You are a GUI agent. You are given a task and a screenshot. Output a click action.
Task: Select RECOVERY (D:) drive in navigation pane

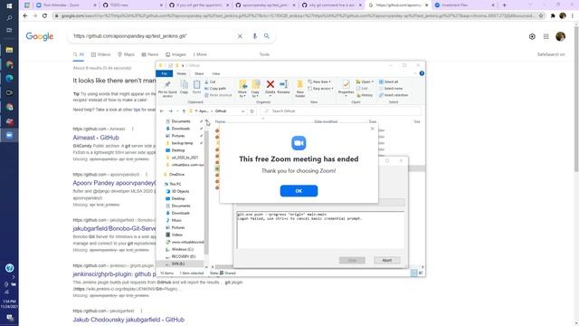184,256
